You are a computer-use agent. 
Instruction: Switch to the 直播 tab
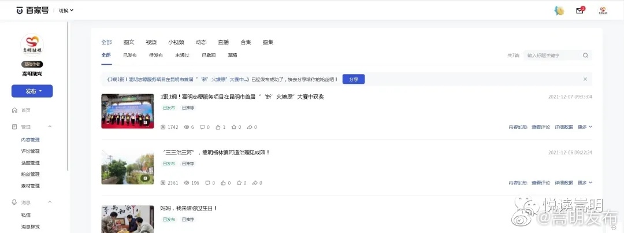[x=223, y=42]
